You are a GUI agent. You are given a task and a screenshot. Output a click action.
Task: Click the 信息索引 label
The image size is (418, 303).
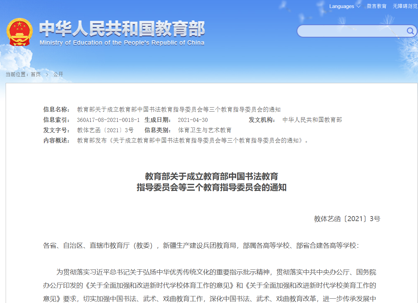(57, 120)
